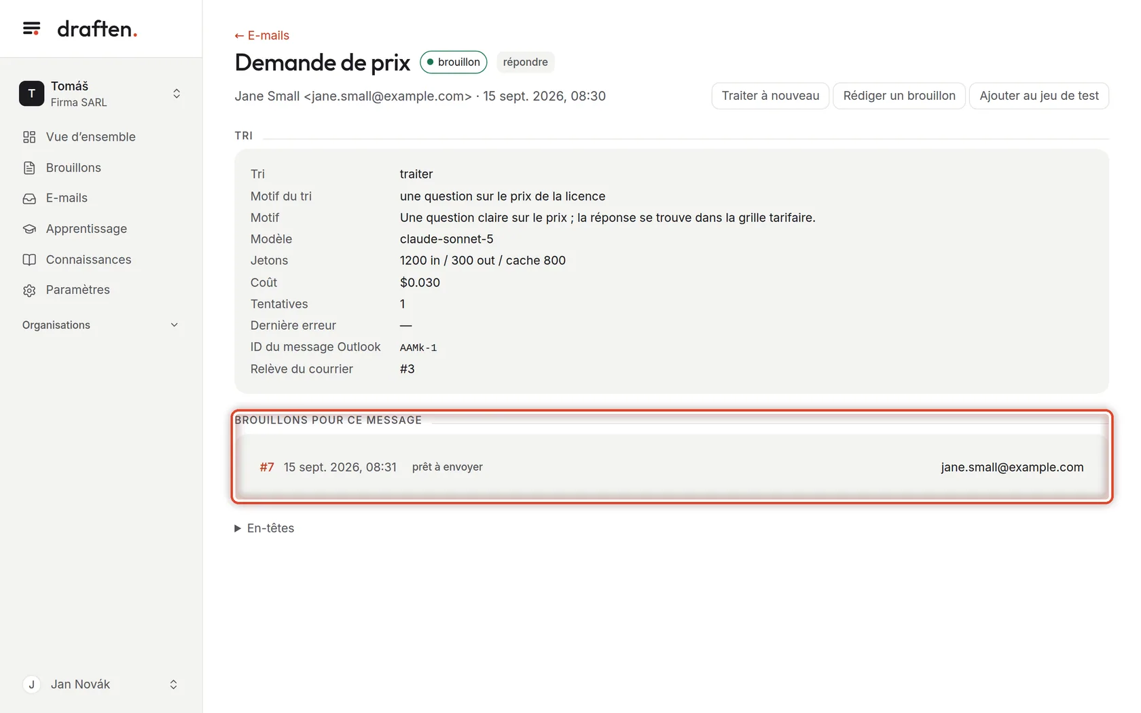This screenshot has width=1141, height=713.
Task: Click the Paramètres gear icon
Action: pyautogui.click(x=29, y=290)
